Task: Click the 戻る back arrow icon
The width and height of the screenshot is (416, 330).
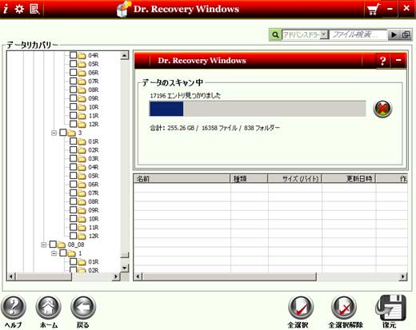Action: click(x=83, y=307)
